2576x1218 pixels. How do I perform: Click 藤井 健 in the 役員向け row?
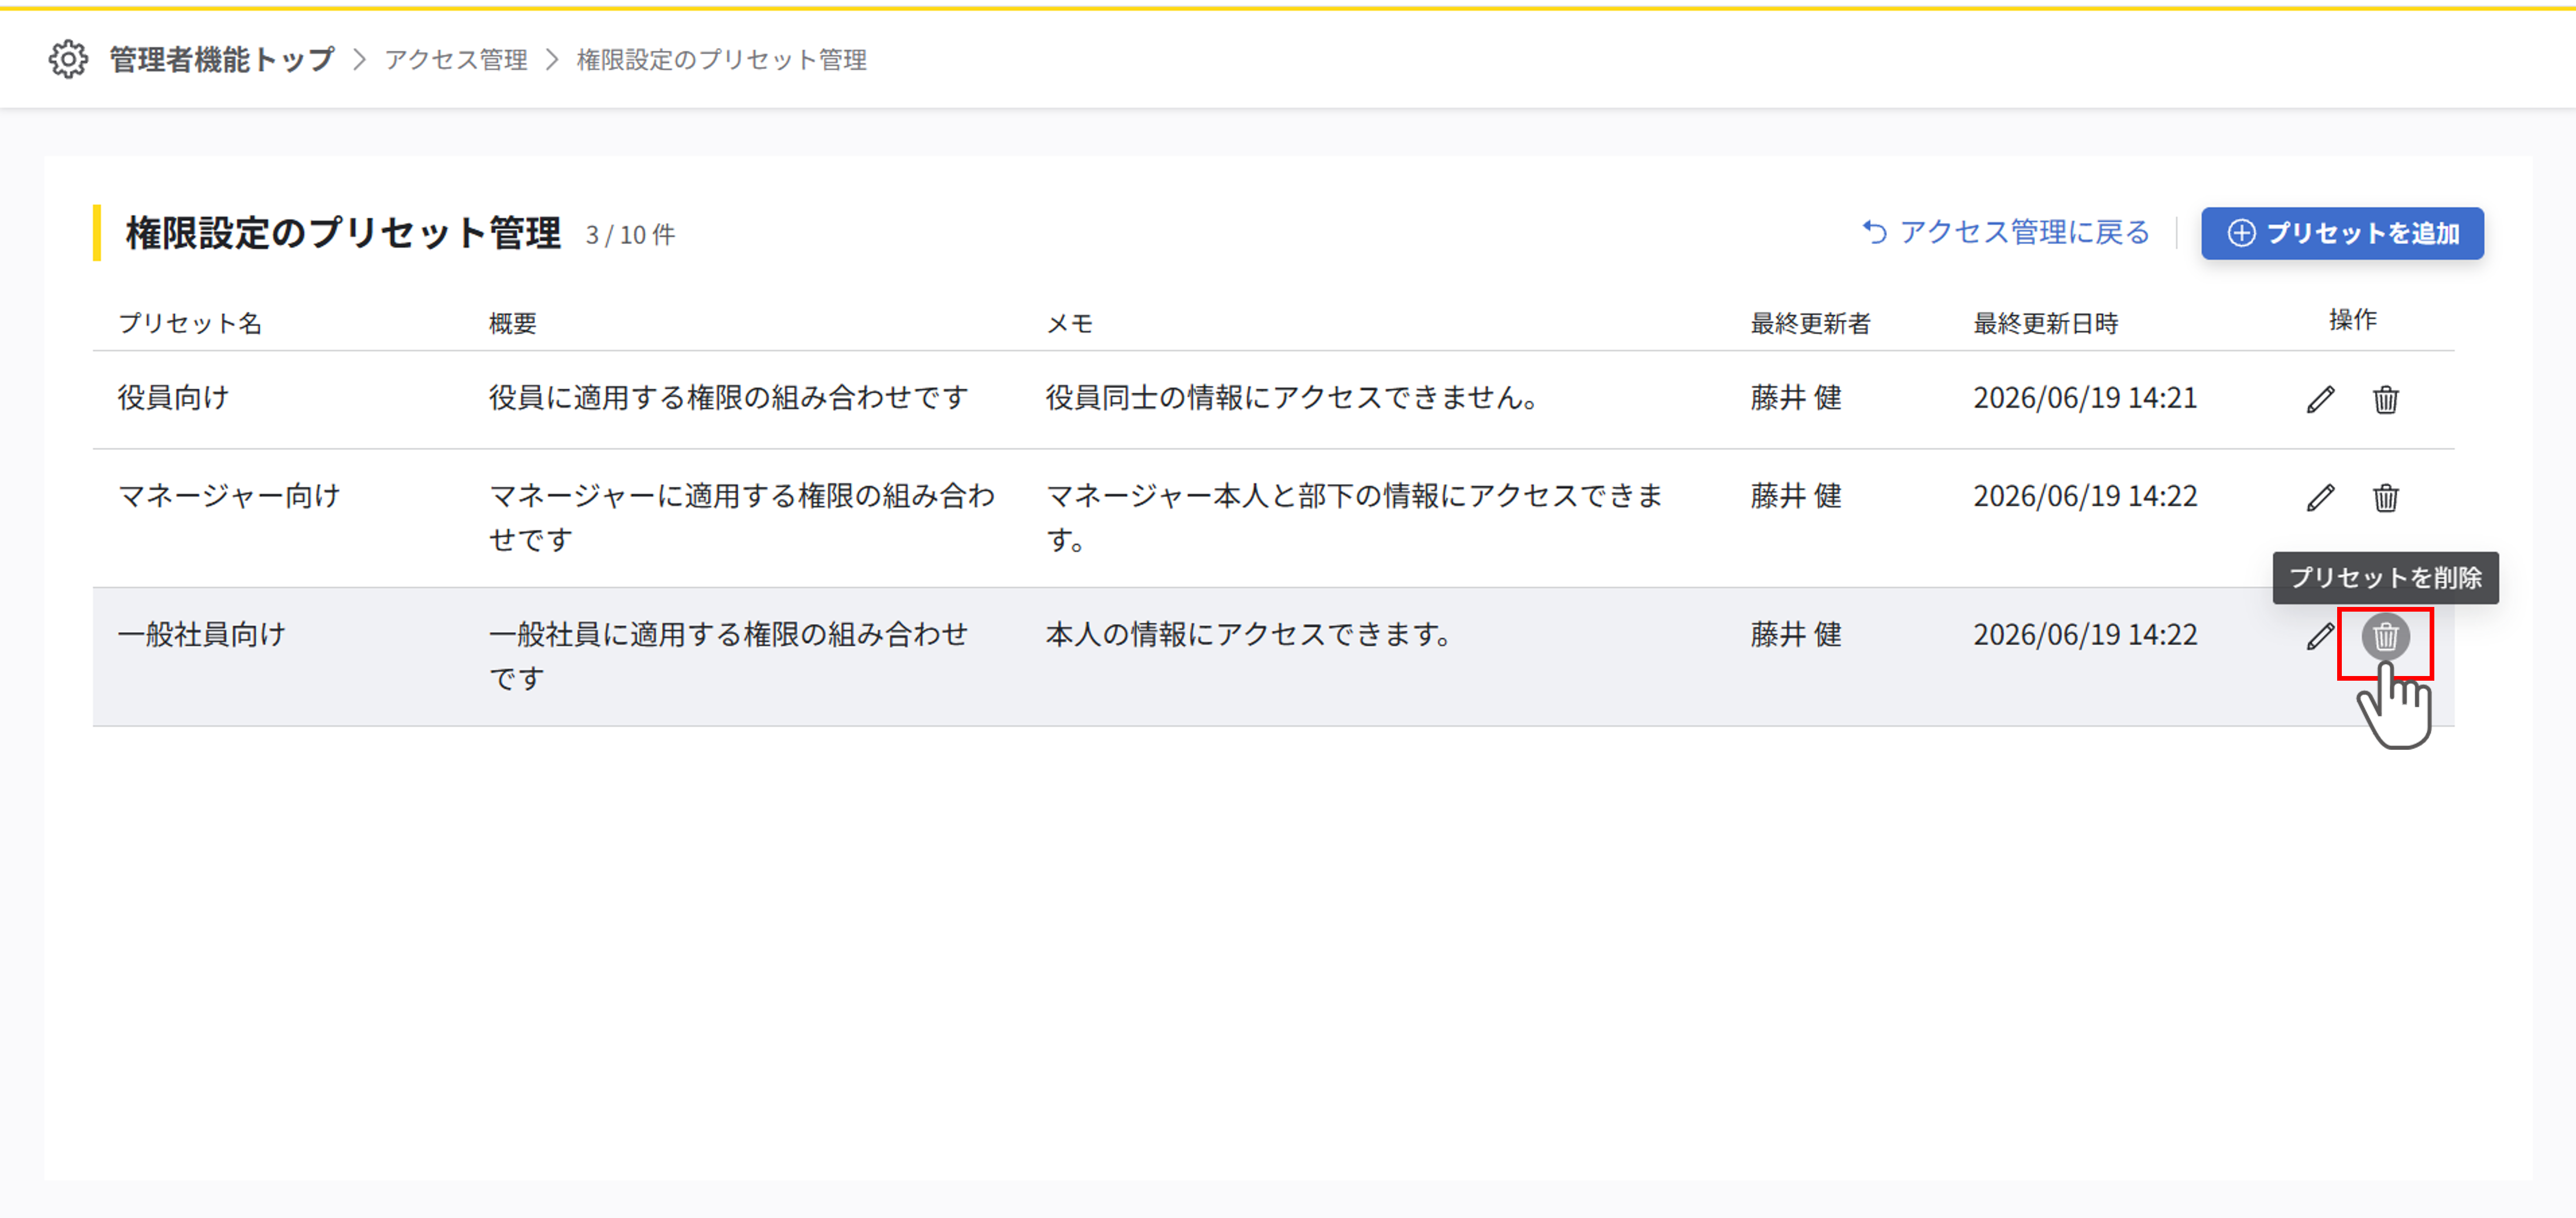1795,398
